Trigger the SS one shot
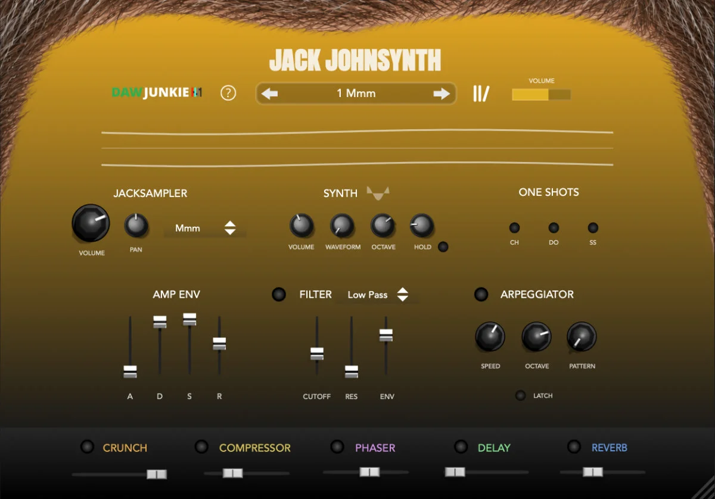 click(593, 227)
